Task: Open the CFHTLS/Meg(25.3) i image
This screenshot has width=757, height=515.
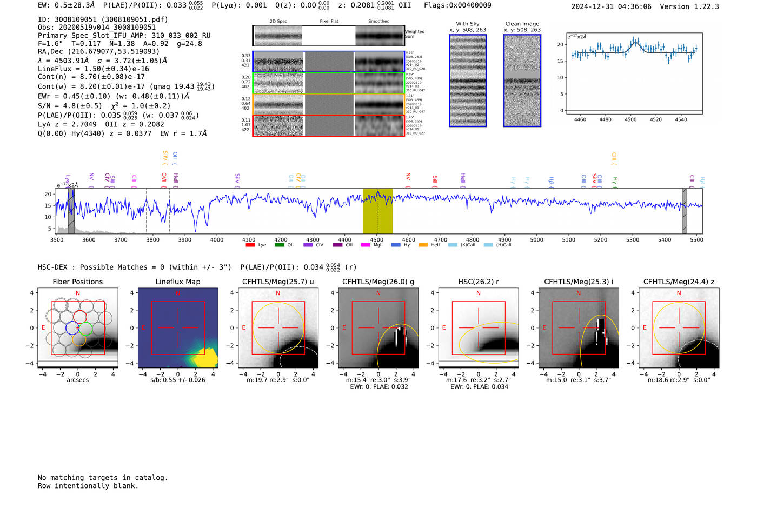Action: (x=579, y=328)
